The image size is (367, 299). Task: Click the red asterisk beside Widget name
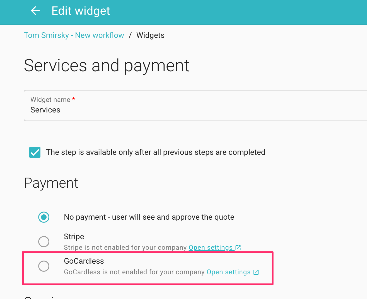coord(73,99)
